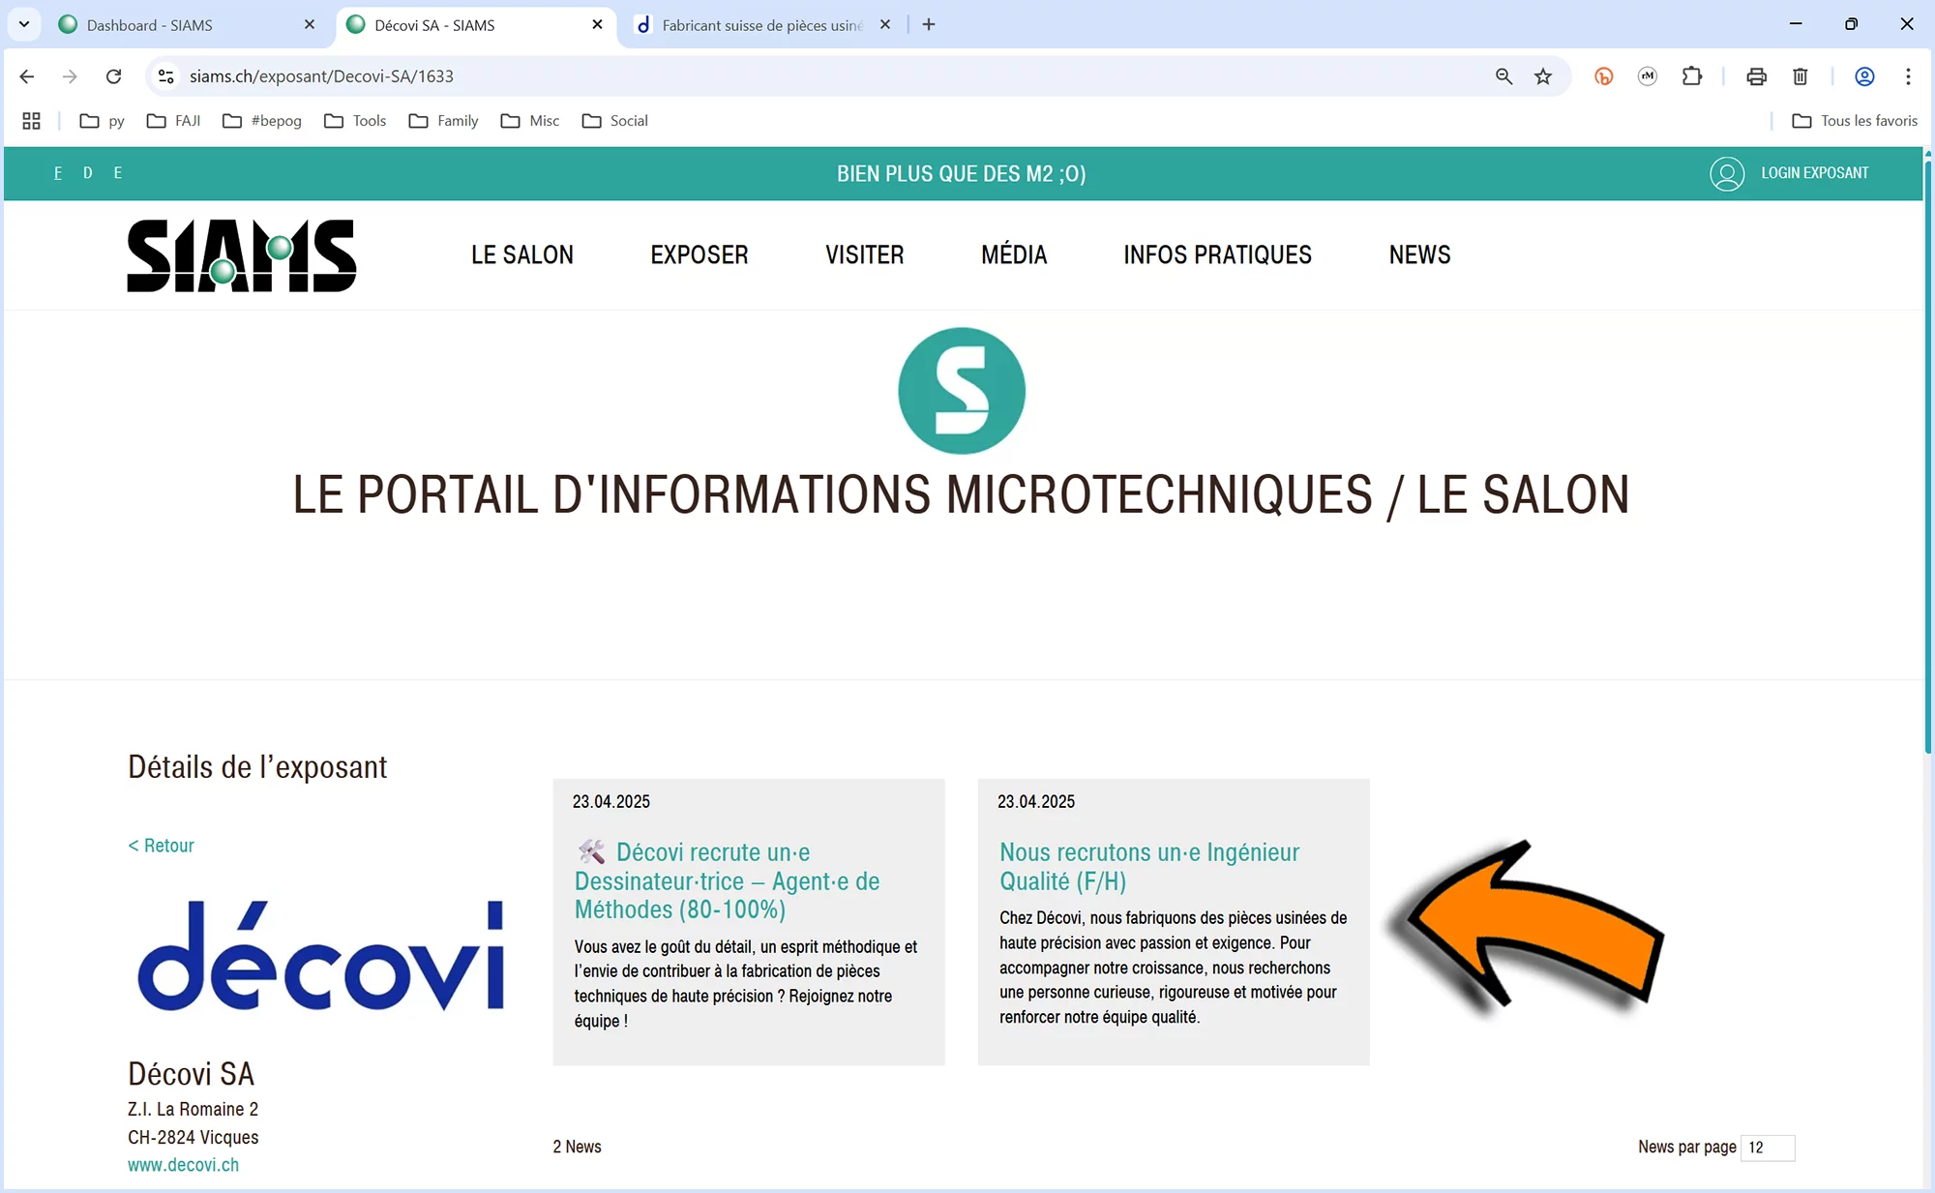View site information icon in address bar
1935x1193 pixels.
[x=166, y=76]
